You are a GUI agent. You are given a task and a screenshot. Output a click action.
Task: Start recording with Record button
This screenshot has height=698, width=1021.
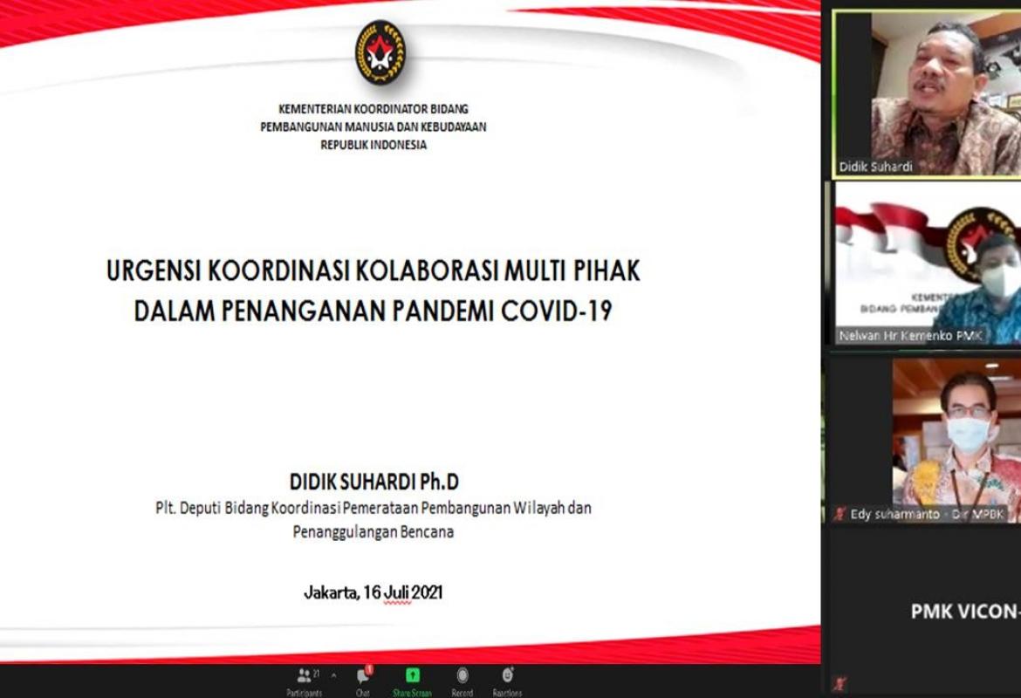pyautogui.click(x=462, y=676)
